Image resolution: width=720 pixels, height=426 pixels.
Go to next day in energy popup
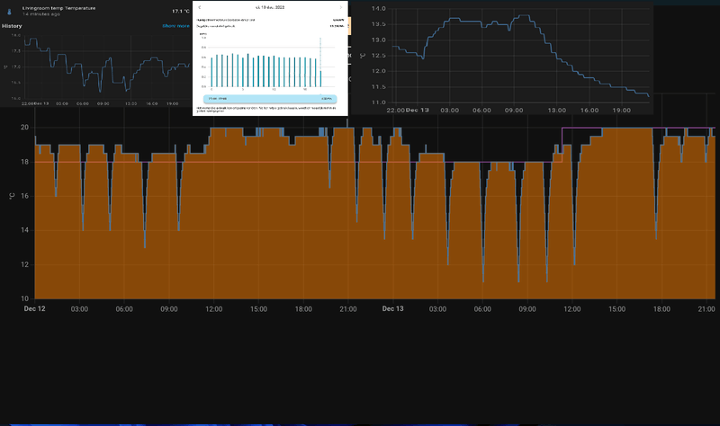pos(341,7)
